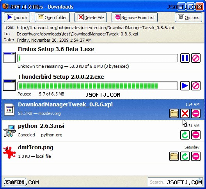Click the Thunderbird Setup file type icon
Viewport: 206px width, 189px height.
tap(9, 85)
